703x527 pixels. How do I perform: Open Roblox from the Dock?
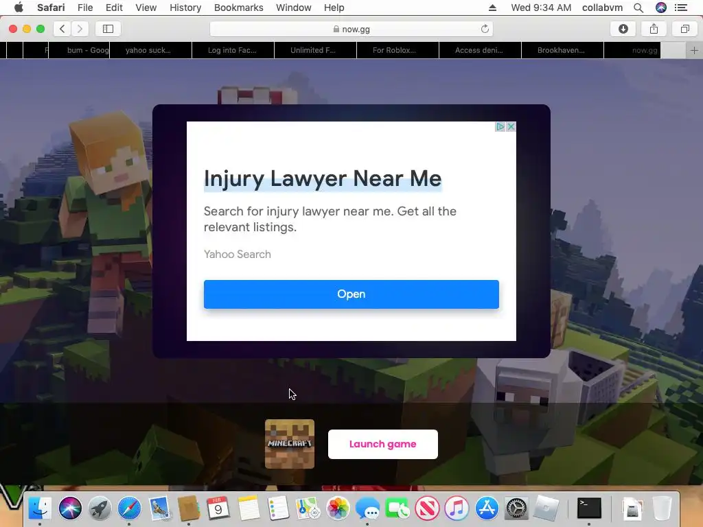point(546,508)
